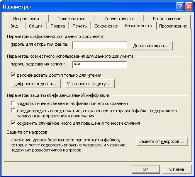Enable предупреждать перед печатью checkbox
195x177 pixels.
pyautogui.click(x=13, y=111)
